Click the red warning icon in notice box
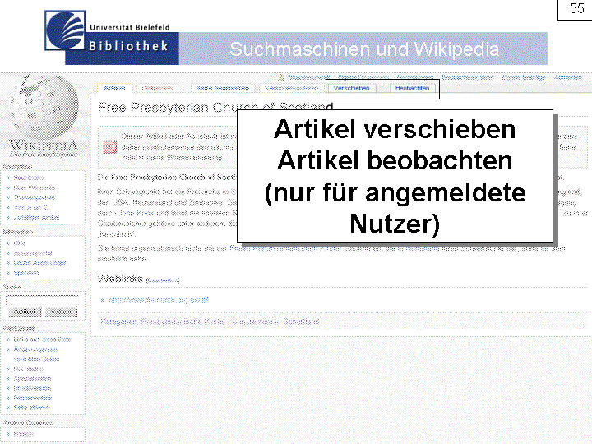Image resolution: width=592 pixels, height=444 pixels. coord(110,146)
